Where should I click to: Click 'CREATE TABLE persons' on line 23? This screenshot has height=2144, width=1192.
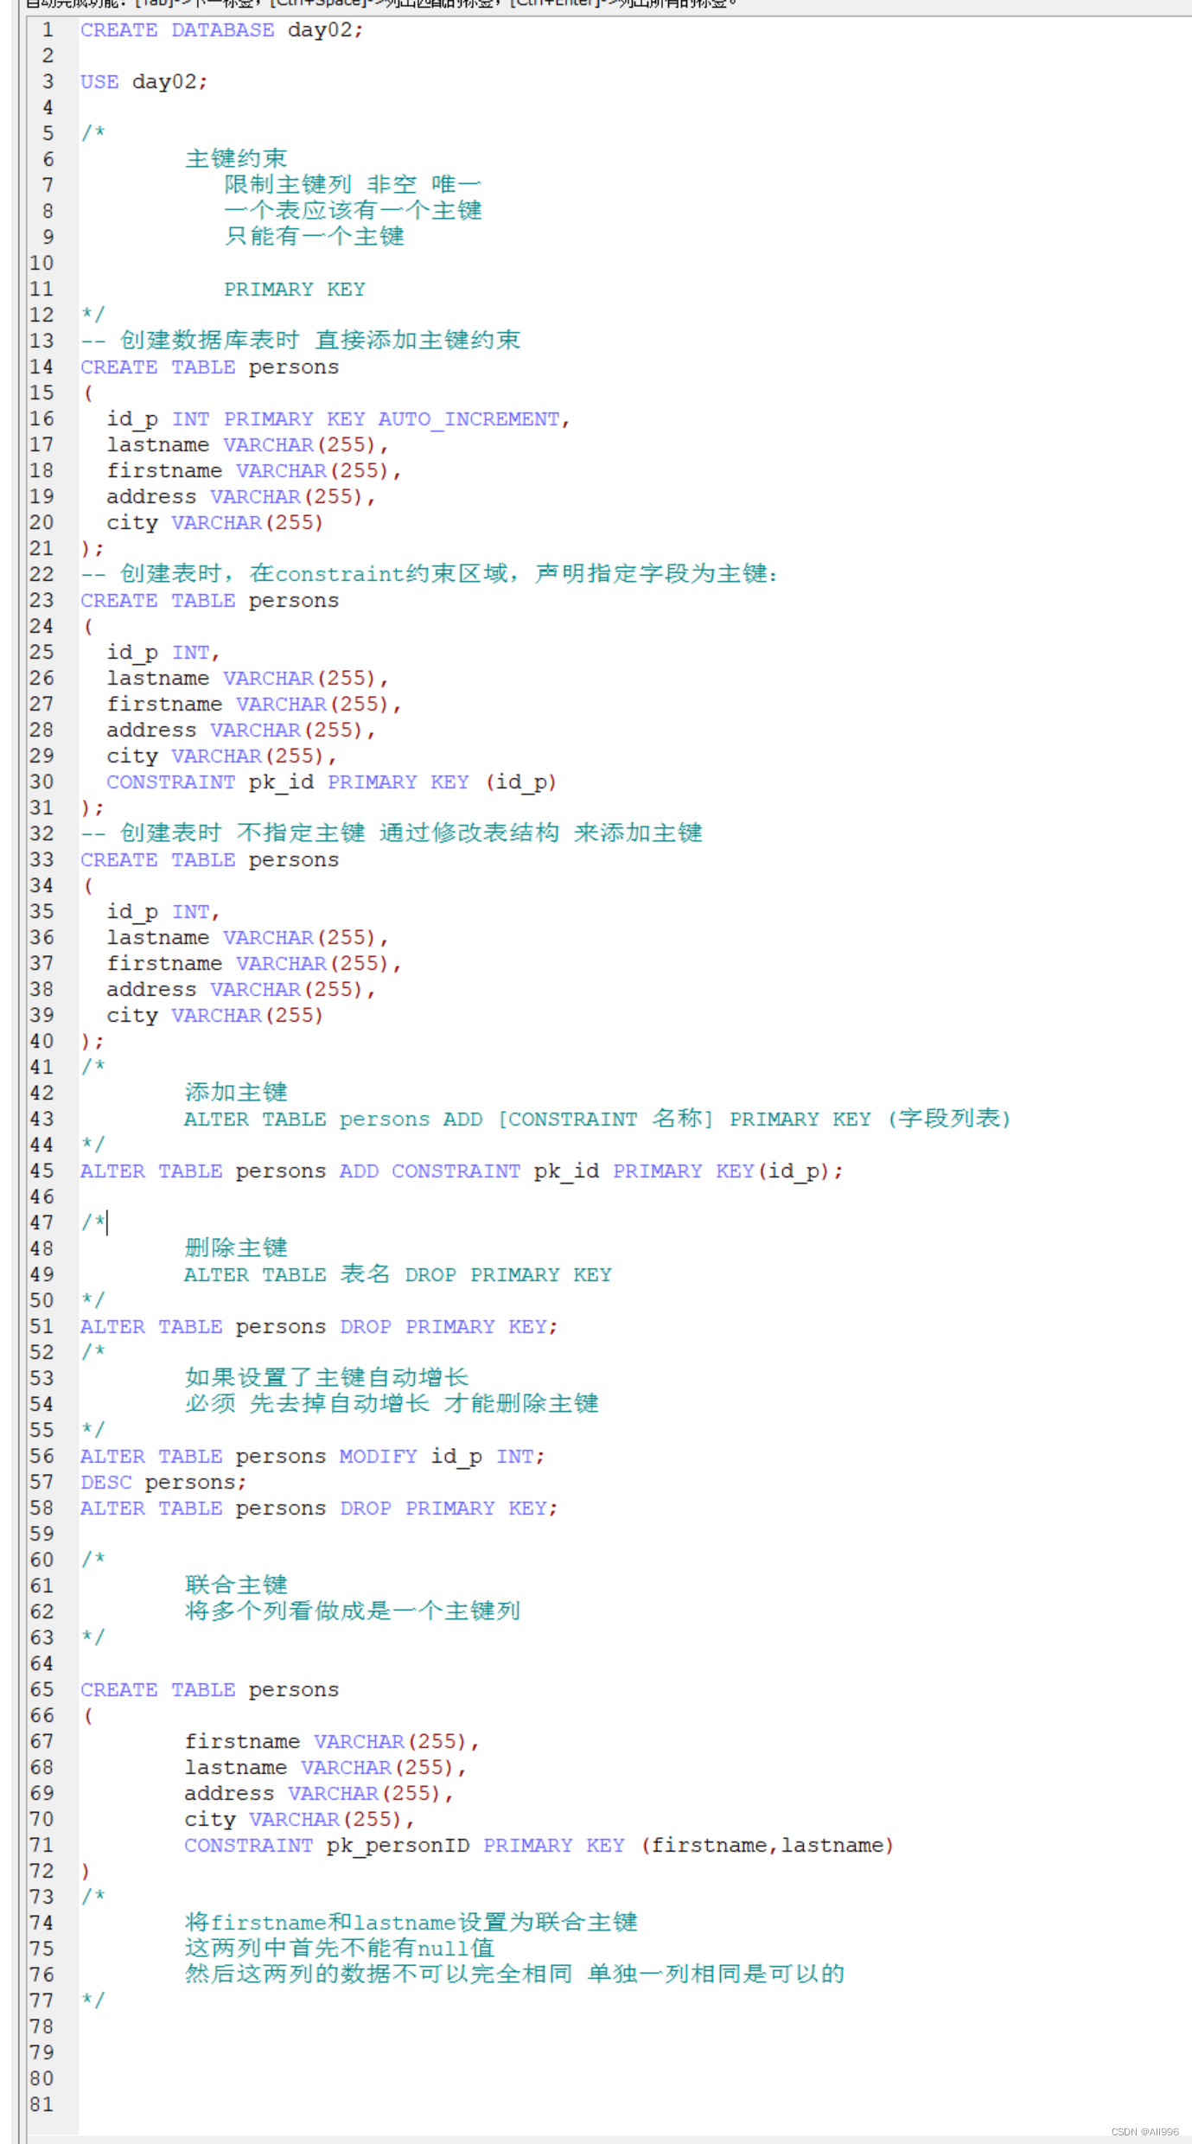coord(210,601)
